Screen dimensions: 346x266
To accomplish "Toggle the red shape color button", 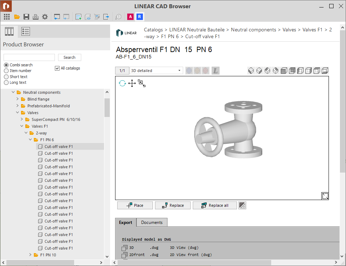I will (x=206, y=71).
